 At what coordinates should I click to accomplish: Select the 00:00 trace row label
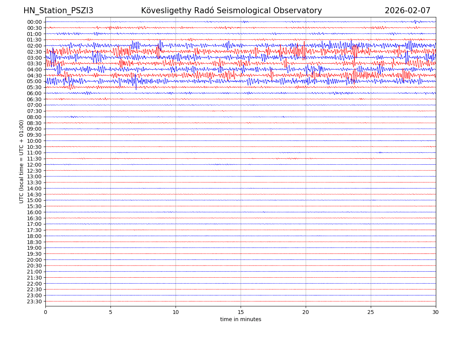click(x=34, y=22)
